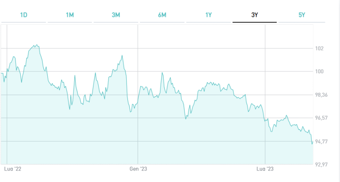Show the 1Y chart view
This screenshot has width=340, height=182.
tap(209, 15)
